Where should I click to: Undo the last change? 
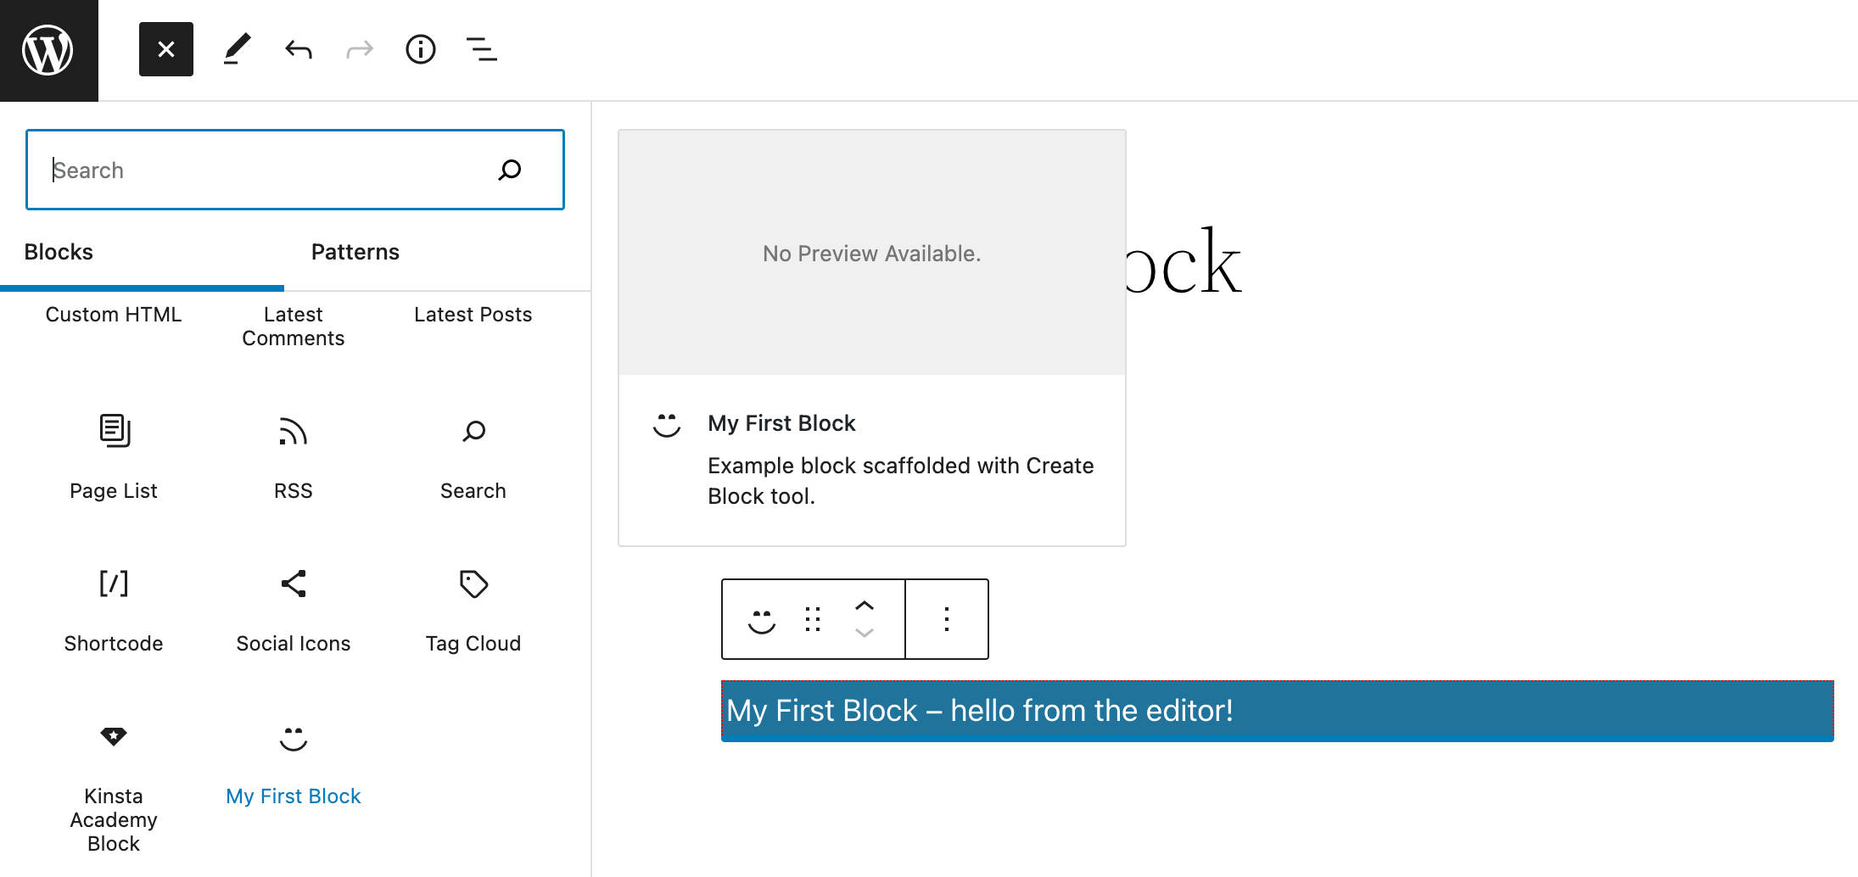tap(298, 50)
